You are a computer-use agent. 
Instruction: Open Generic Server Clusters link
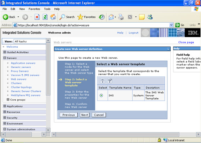[x=26, y=91]
